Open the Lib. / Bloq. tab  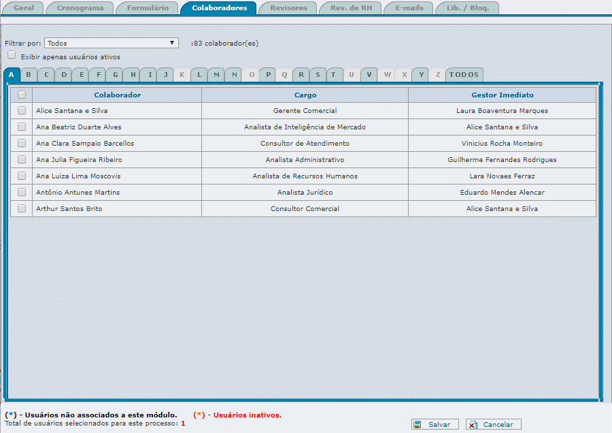point(467,8)
